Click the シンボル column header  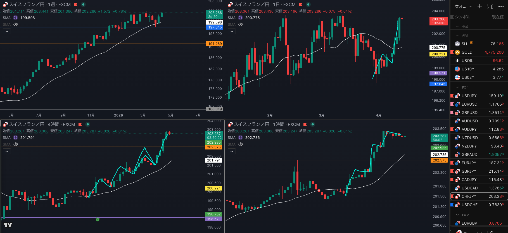click(462, 17)
